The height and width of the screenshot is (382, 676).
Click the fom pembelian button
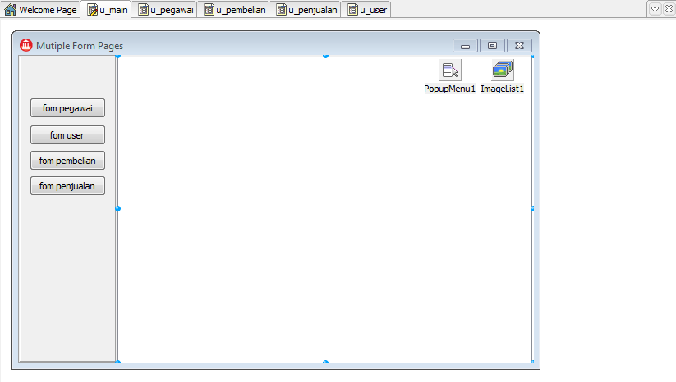click(x=67, y=161)
